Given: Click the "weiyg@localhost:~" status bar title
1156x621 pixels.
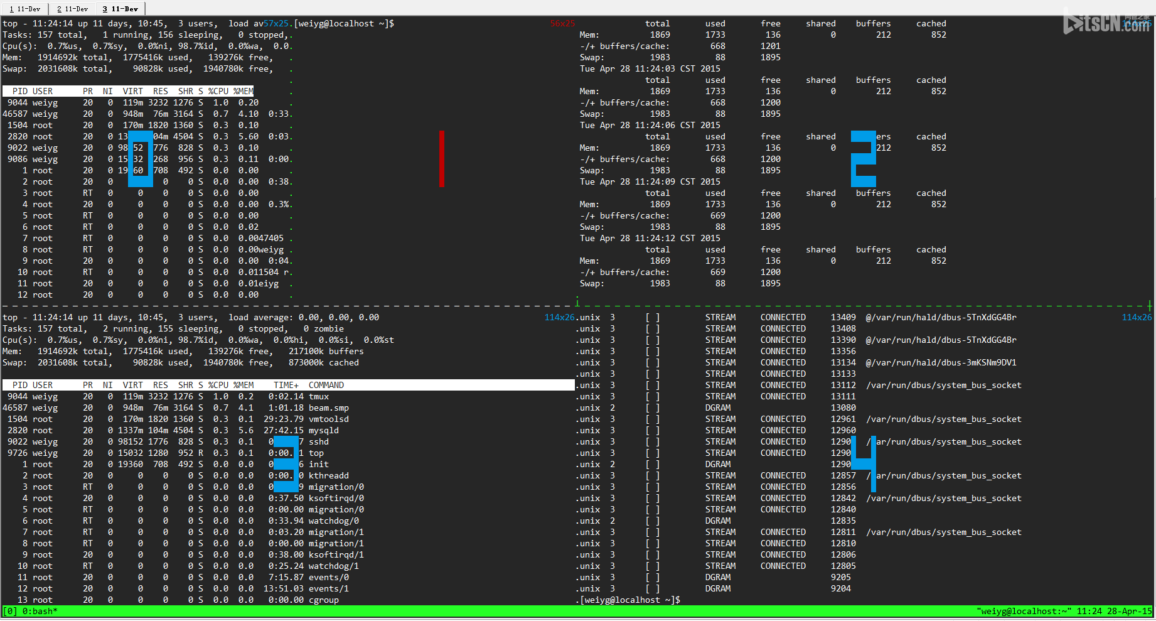Looking at the screenshot, I should pyautogui.click(x=1024, y=612).
